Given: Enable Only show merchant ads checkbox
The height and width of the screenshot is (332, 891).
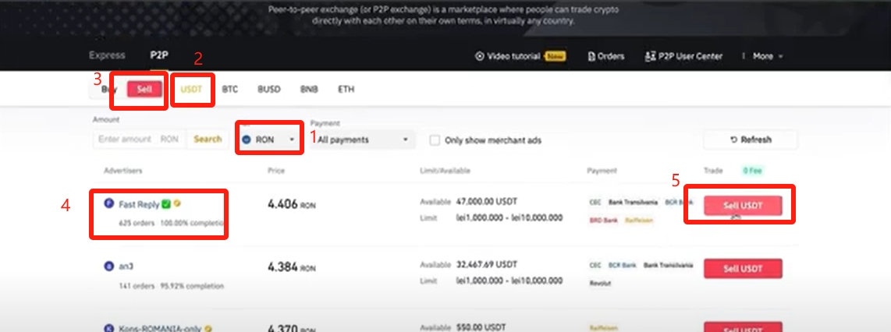Looking at the screenshot, I should 435,140.
